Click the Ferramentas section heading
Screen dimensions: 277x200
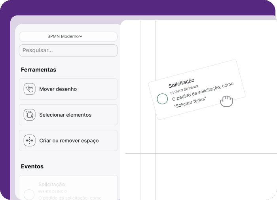click(x=38, y=70)
